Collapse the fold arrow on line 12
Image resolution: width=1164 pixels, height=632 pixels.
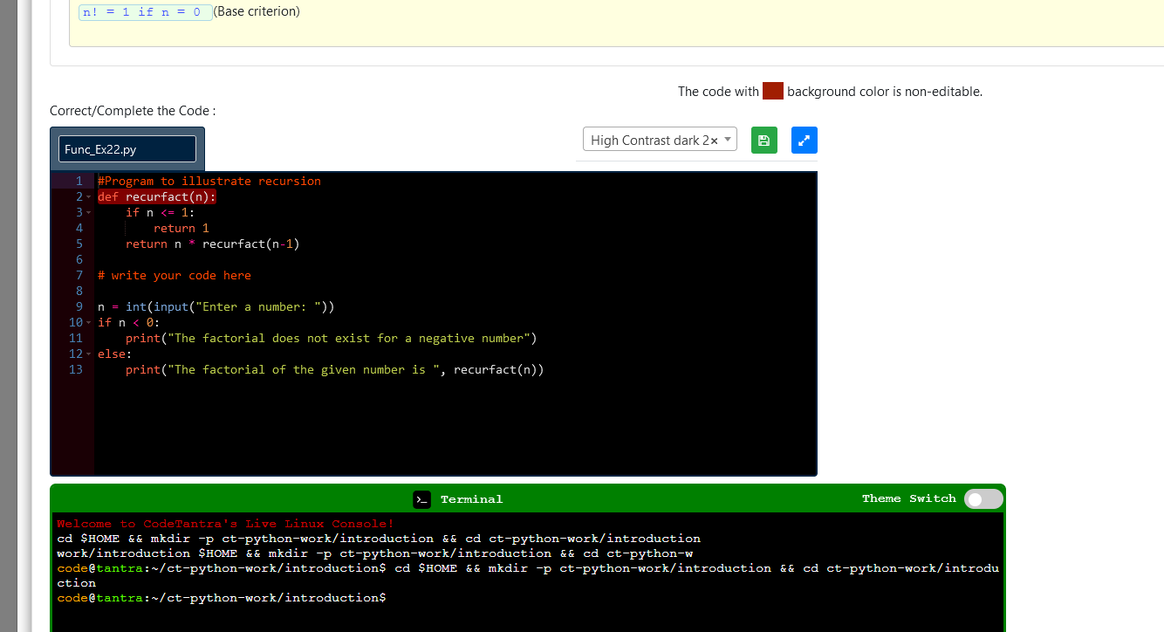pos(90,354)
